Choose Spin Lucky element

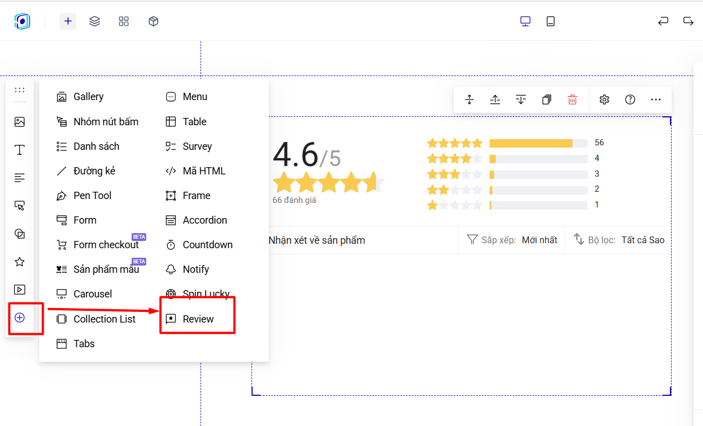point(198,294)
